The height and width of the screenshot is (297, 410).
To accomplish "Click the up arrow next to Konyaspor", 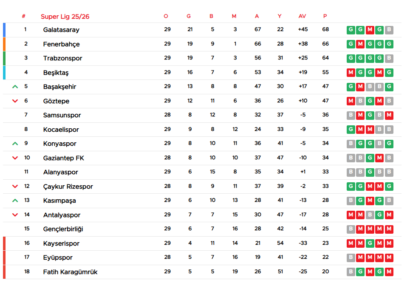I will pyautogui.click(x=15, y=144).
